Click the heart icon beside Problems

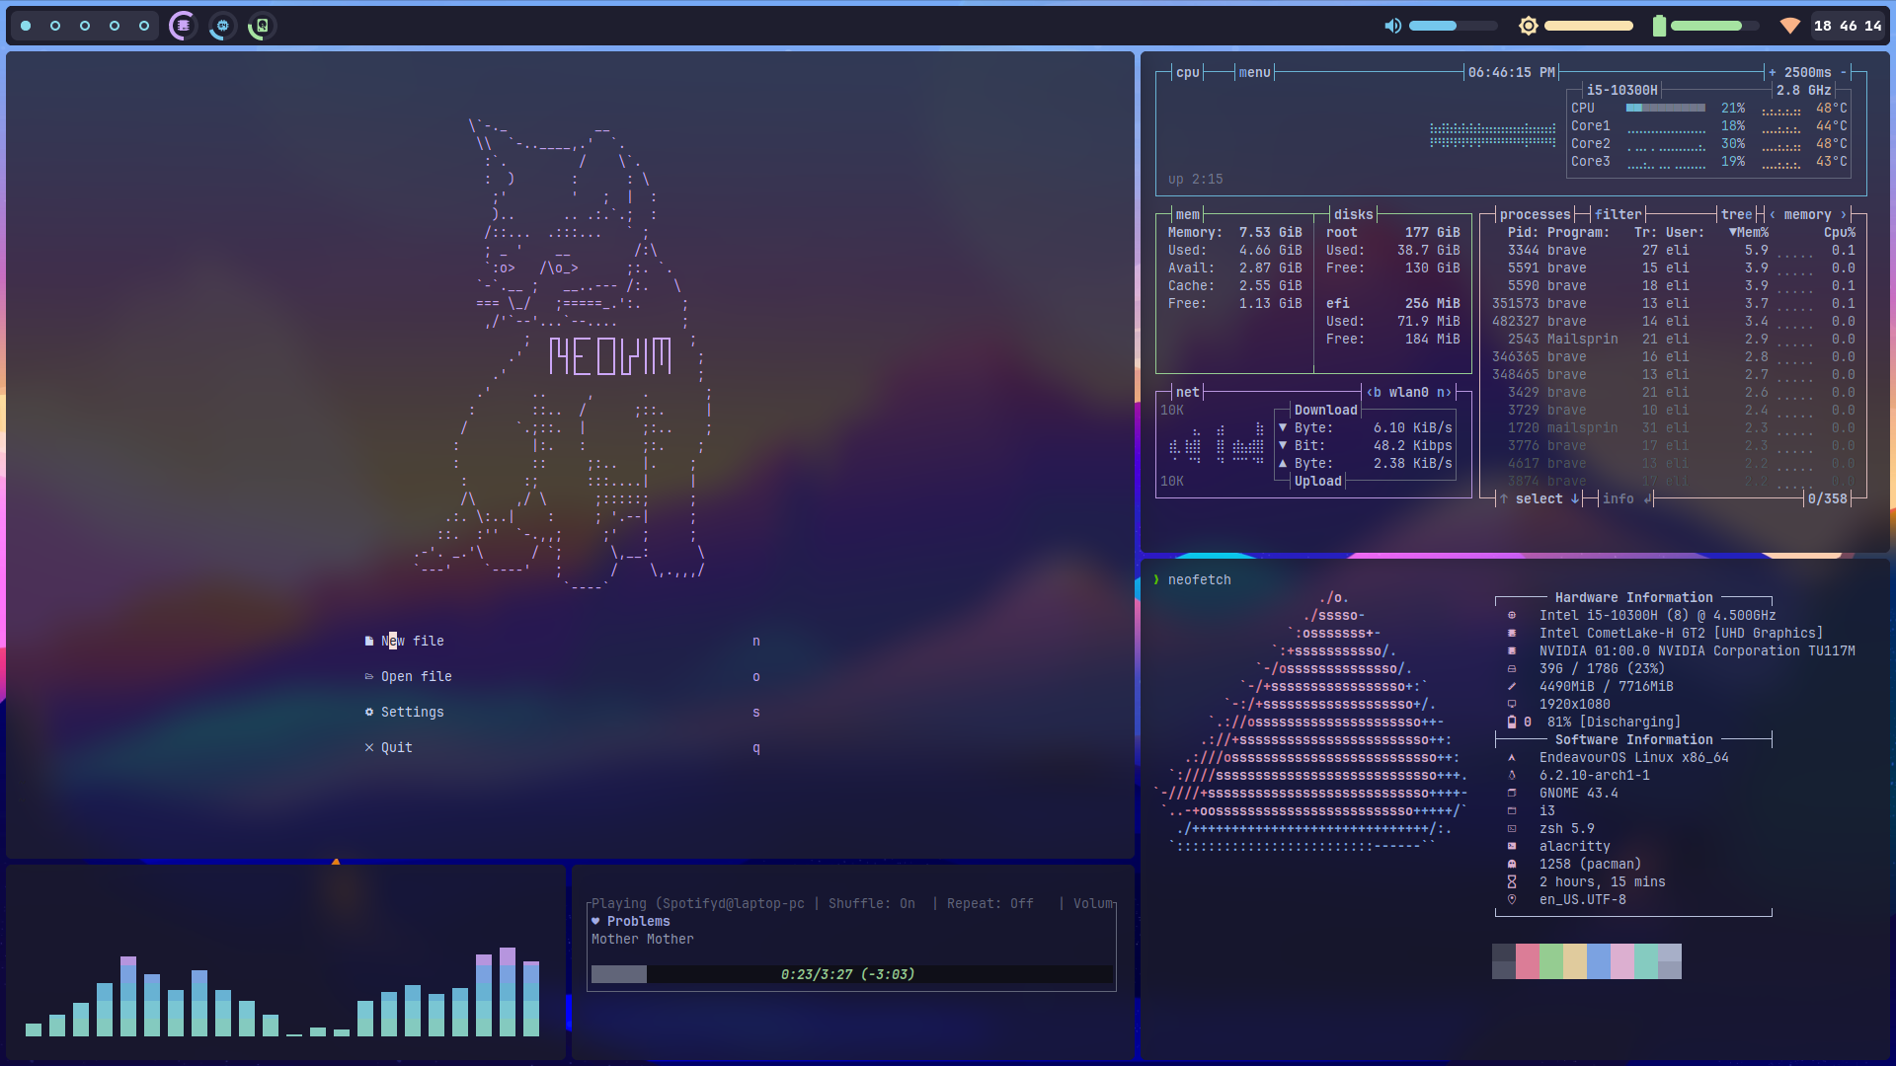(x=595, y=922)
